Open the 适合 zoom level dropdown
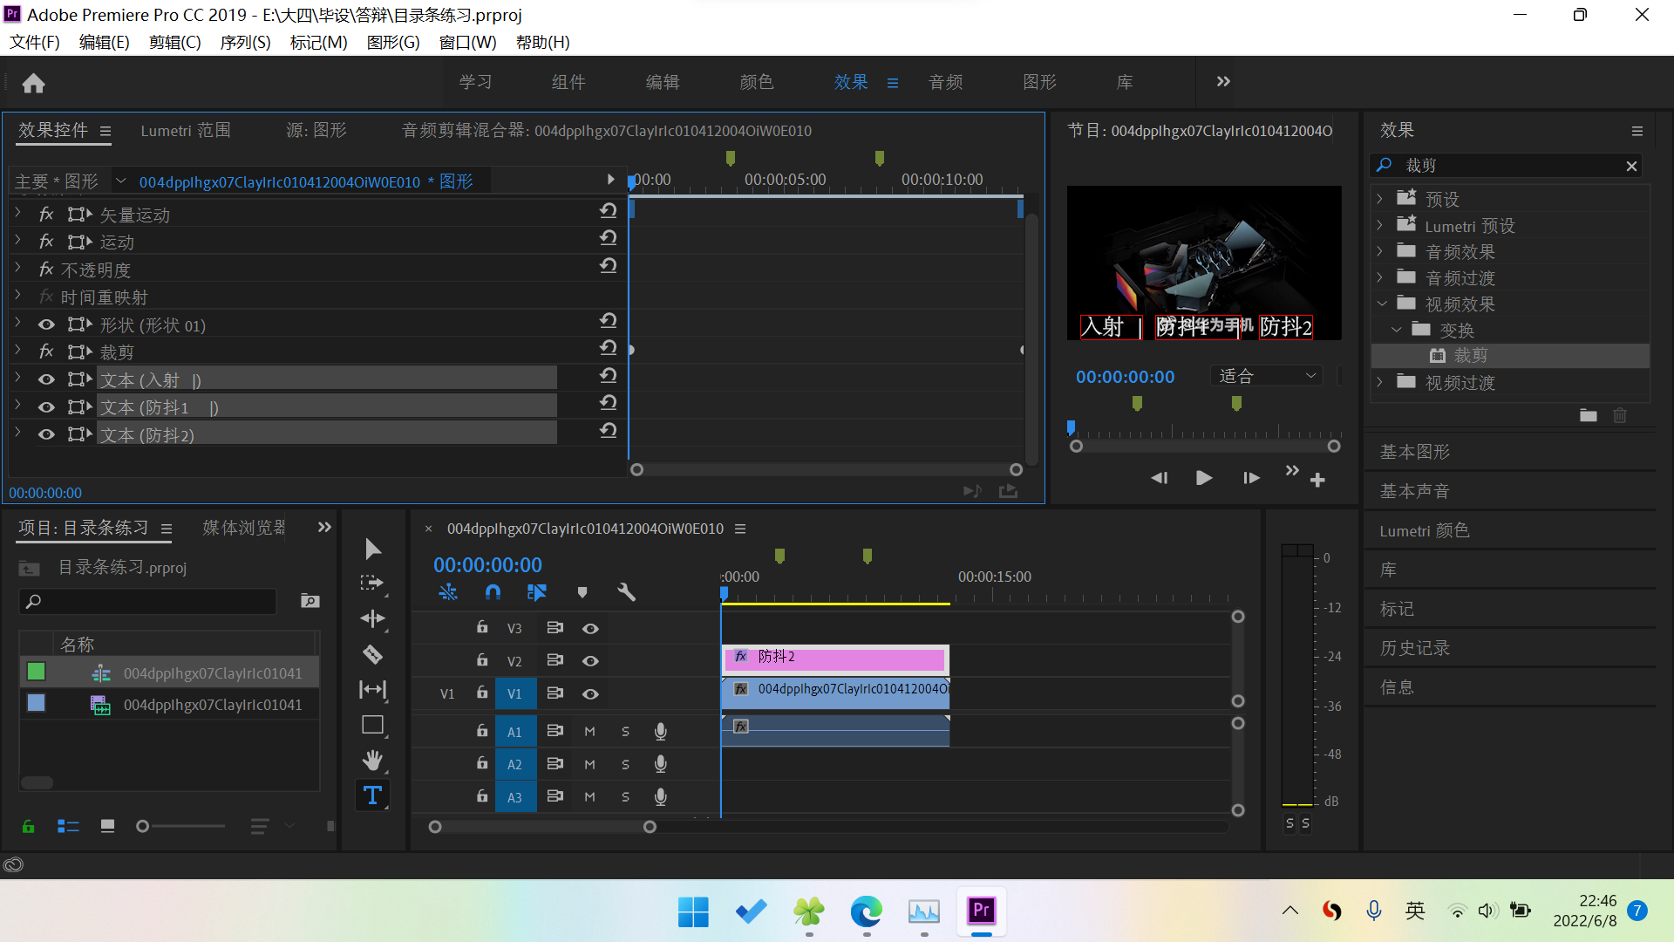The height and width of the screenshot is (942, 1674). pyautogui.click(x=1266, y=376)
